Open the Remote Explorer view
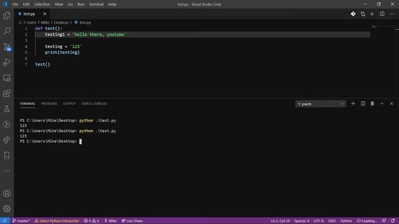Viewport: 399px width, 224px height. [x=7, y=78]
